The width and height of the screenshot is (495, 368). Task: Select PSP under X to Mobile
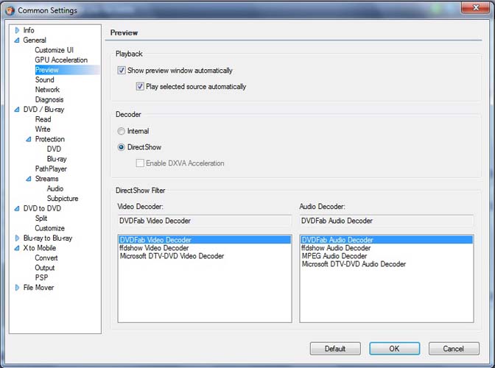pos(42,277)
